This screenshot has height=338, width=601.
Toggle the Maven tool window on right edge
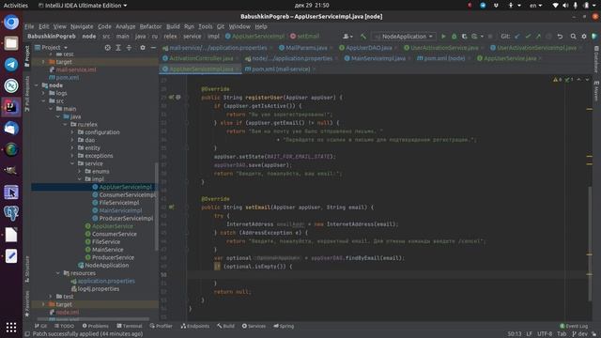[596, 91]
